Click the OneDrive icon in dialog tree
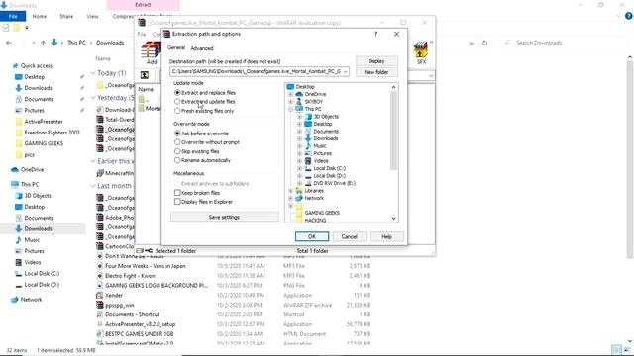 click(x=299, y=94)
